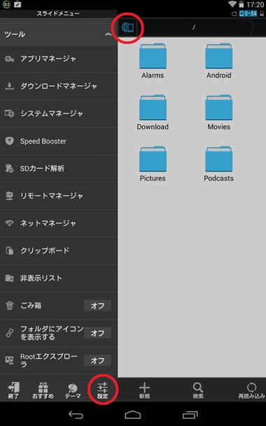Screen dimensions: 266x426
Task: Open 非表示リスト
Action: 59,278
